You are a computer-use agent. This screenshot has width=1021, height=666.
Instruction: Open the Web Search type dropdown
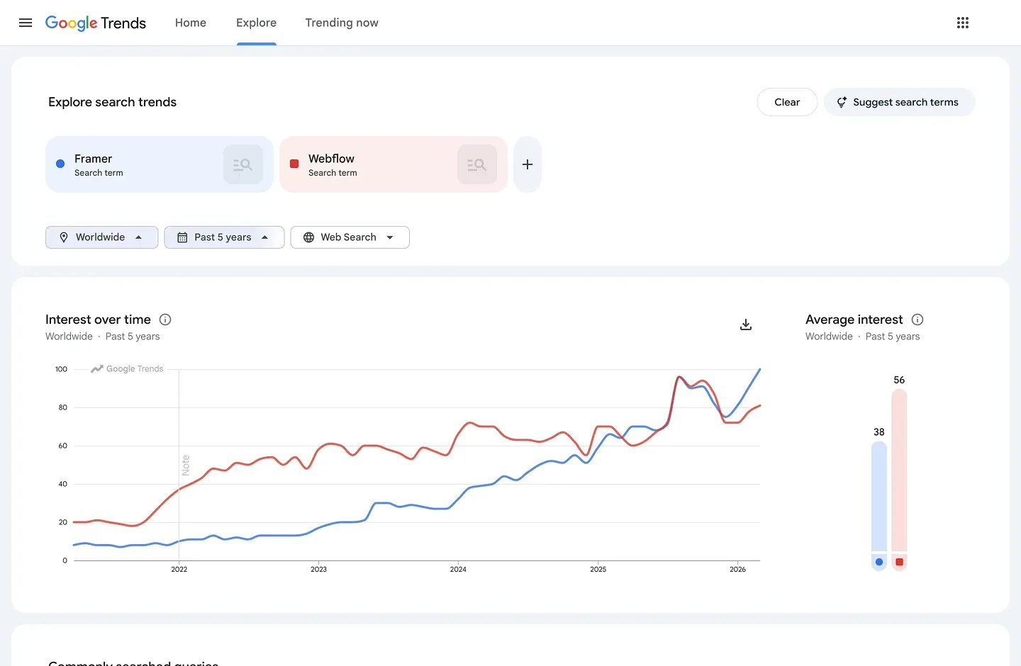(350, 237)
